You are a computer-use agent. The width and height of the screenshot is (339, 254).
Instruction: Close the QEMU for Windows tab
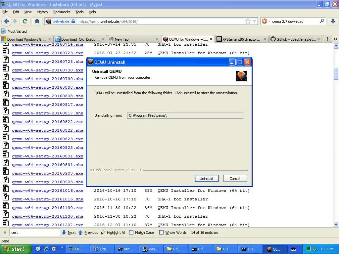tap(211, 39)
